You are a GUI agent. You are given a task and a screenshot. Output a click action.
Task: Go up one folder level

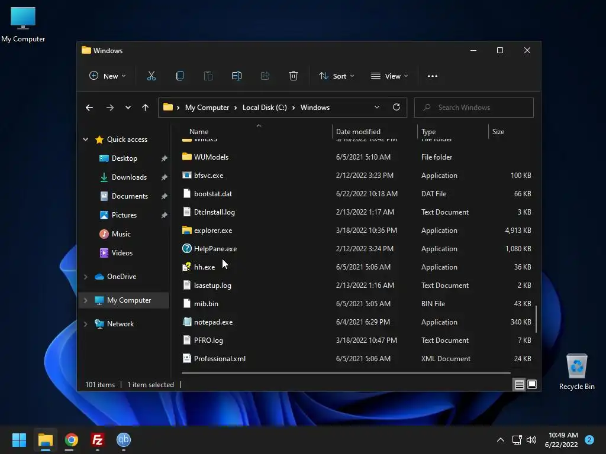pos(145,108)
